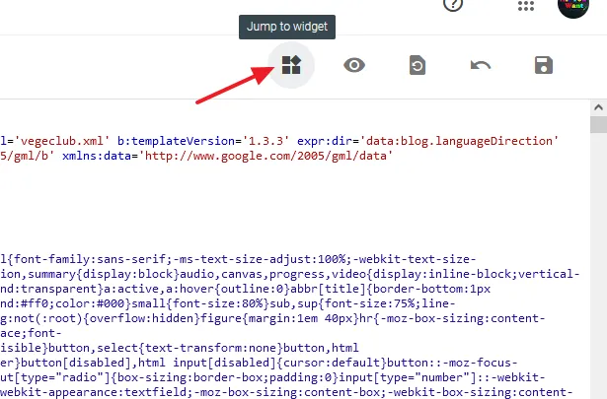The width and height of the screenshot is (607, 399).
Task: Click 'button,select{text-transform:none}' code text
Action: [166, 348]
